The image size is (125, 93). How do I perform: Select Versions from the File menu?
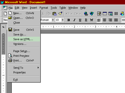coord(24,44)
